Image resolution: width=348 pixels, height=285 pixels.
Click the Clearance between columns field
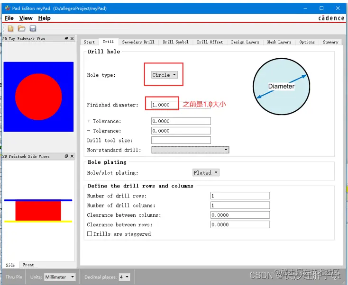pyautogui.click(x=240, y=215)
